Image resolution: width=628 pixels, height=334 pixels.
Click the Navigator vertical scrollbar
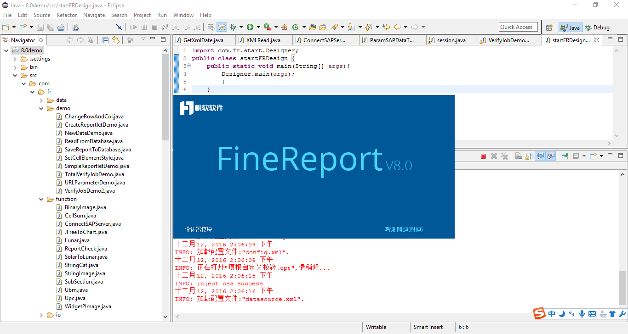point(166,97)
